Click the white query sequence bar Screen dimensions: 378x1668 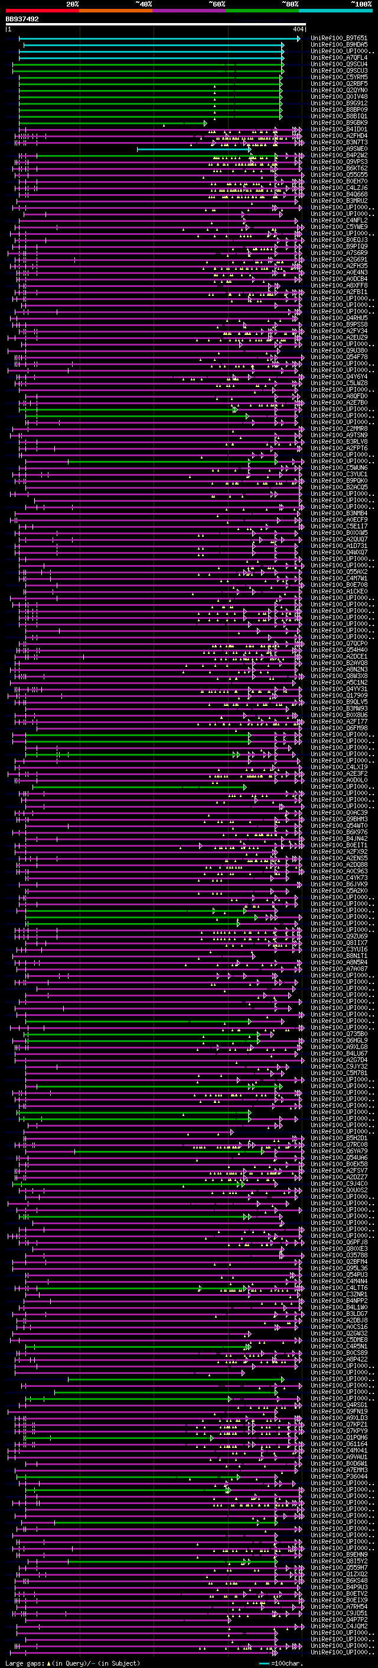point(156,25)
